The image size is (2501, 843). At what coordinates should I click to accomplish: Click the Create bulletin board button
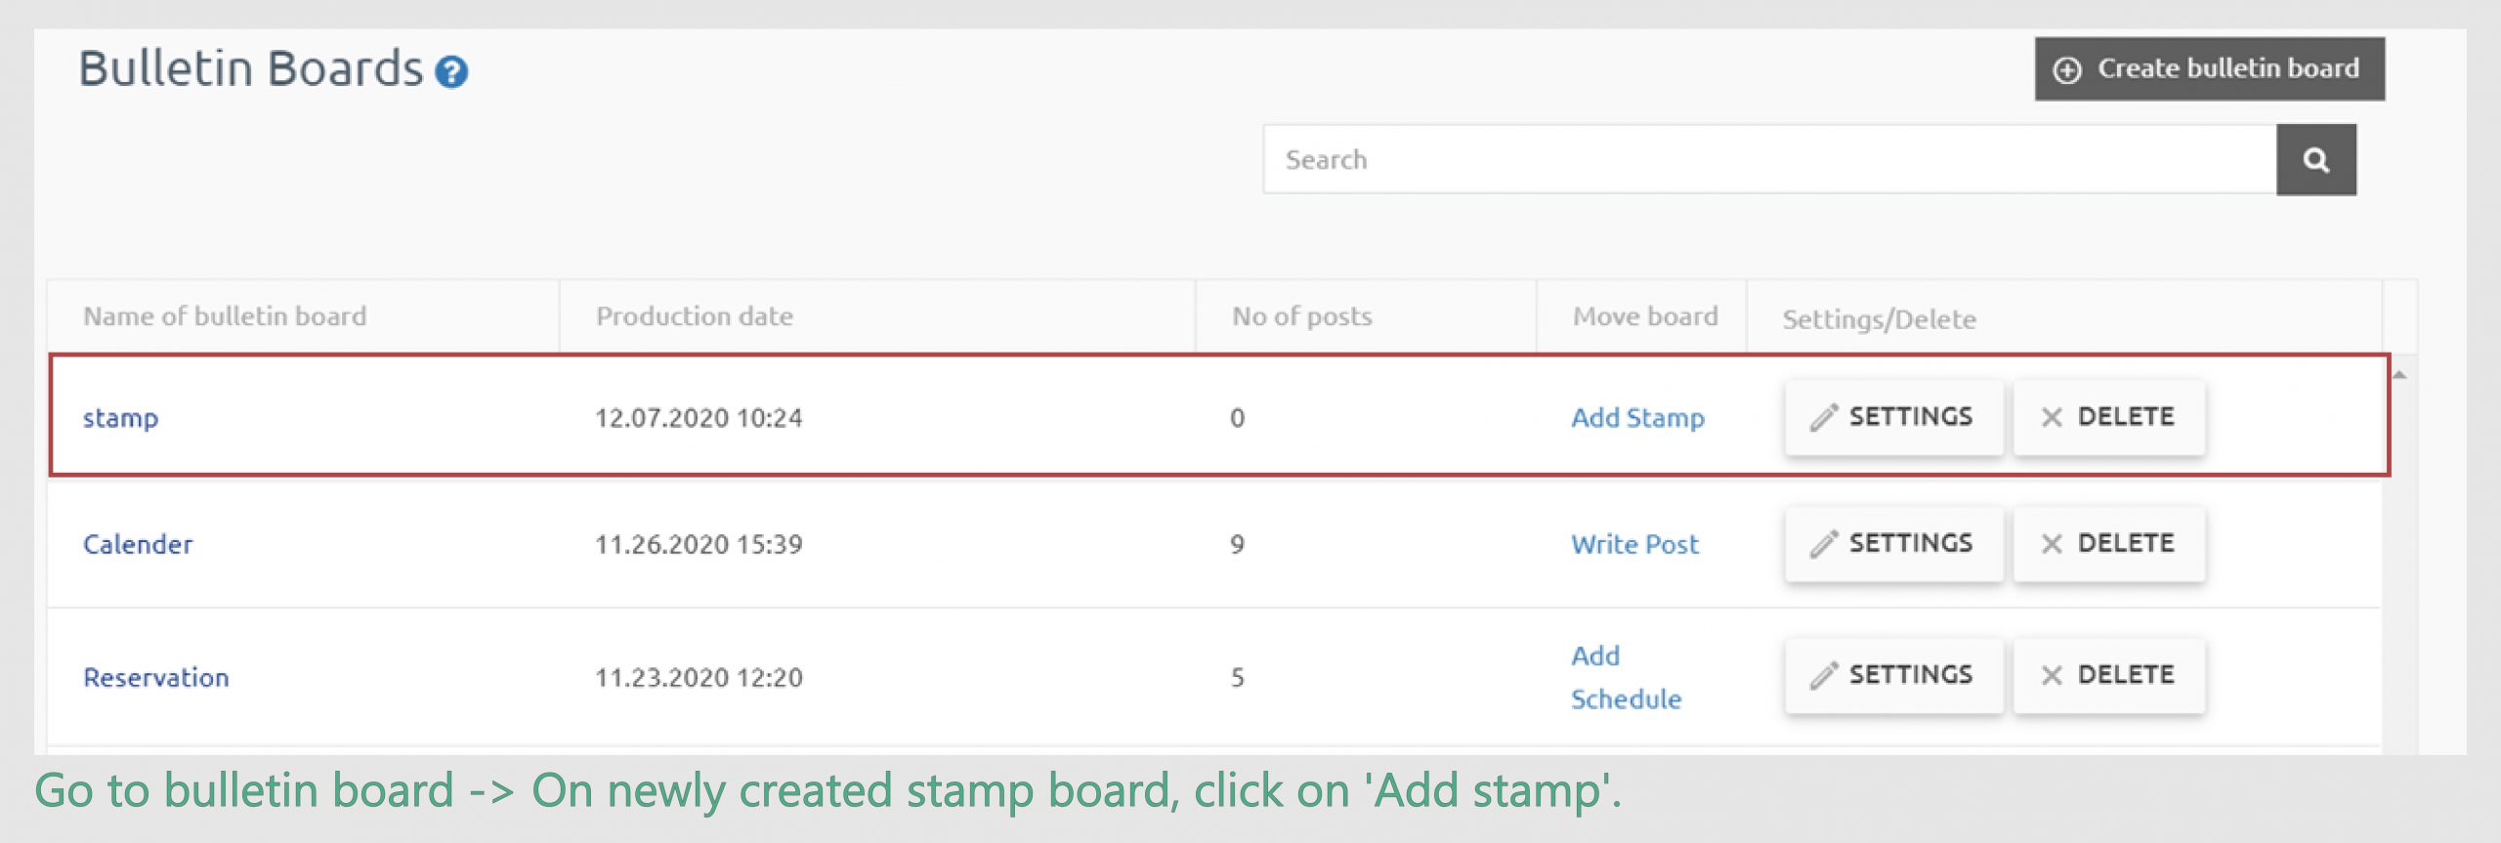point(2209,68)
